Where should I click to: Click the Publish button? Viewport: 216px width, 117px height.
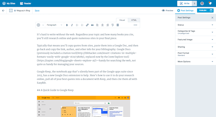203,10
